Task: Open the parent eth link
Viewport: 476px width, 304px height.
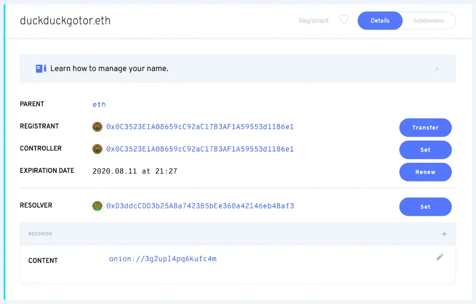Action: click(99, 104)
